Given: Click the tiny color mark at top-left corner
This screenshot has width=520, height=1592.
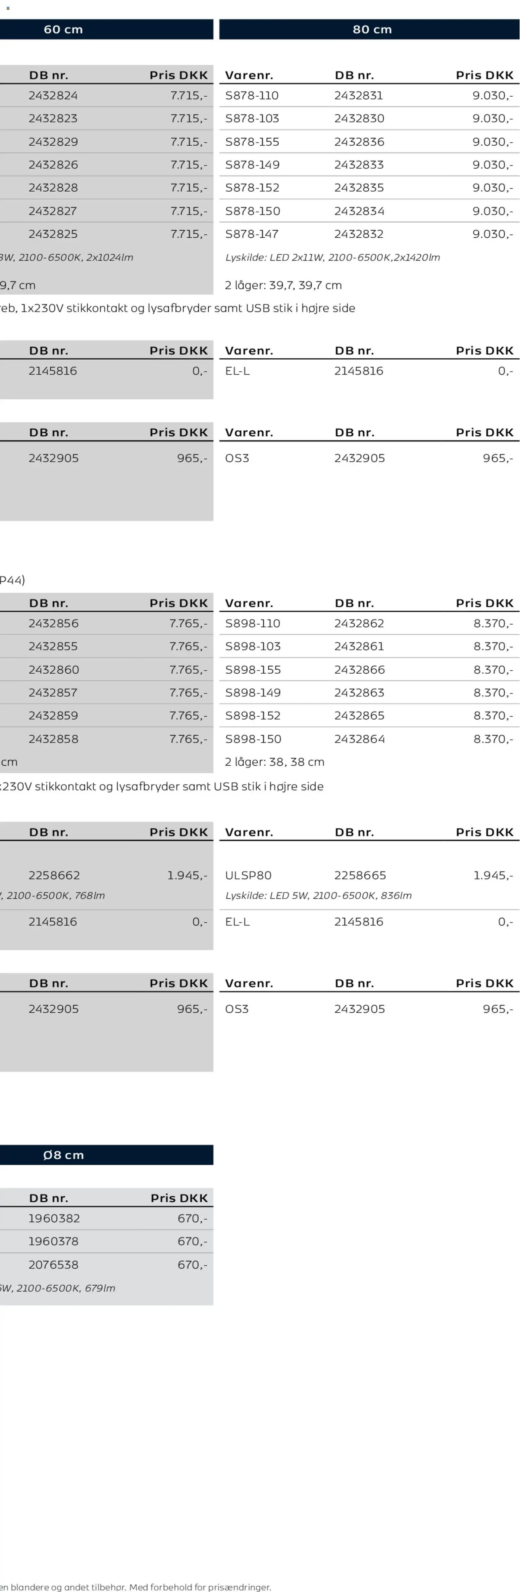Looking at the screenshot, I should pyautogui.click(x=8, y=8).
